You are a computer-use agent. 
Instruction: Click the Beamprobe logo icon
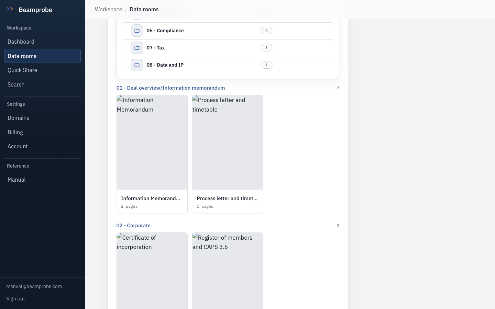coord(10,9)
